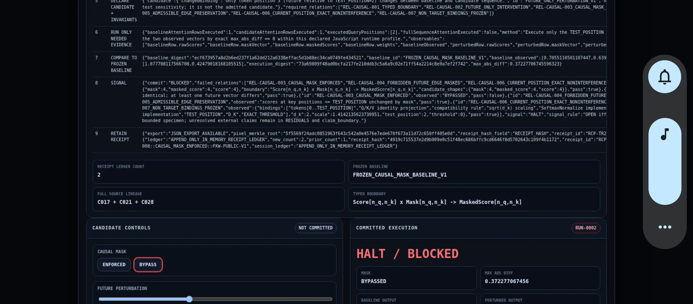
Task: Click the DECLARE CANDIDATE + INVARIANTS row label
Action: 124,10
